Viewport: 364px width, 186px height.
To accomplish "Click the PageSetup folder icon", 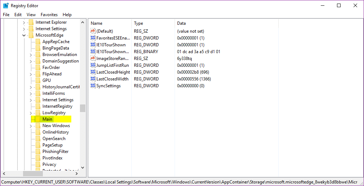I will point(38,145).
